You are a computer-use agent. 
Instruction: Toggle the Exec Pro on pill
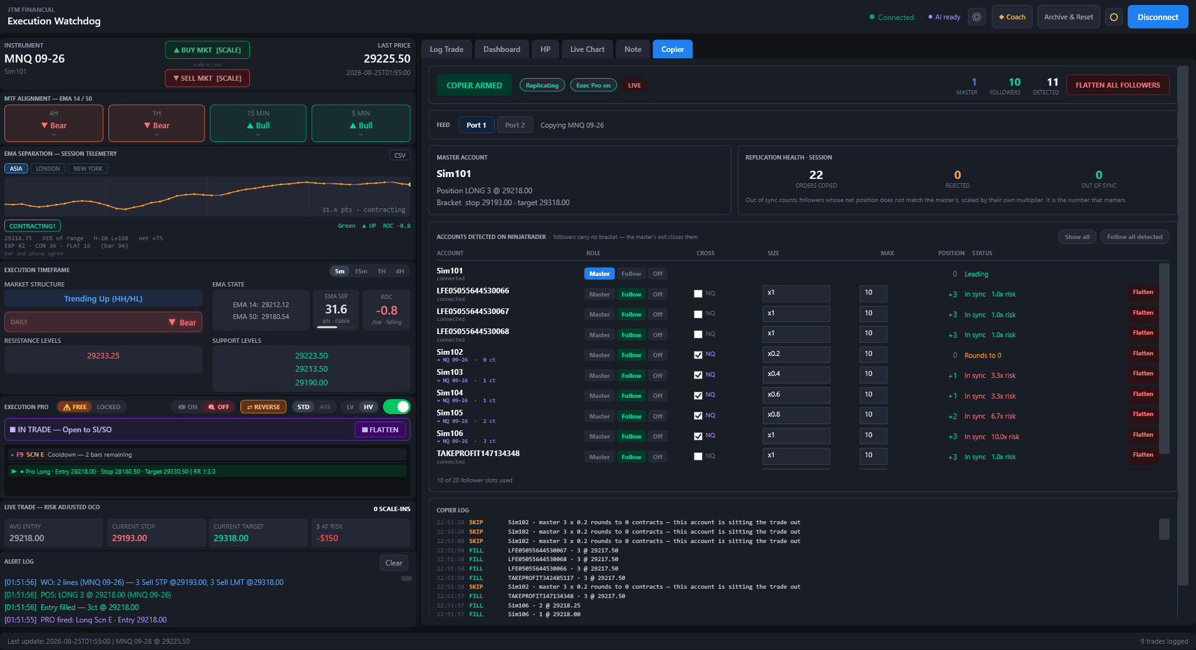593,85
